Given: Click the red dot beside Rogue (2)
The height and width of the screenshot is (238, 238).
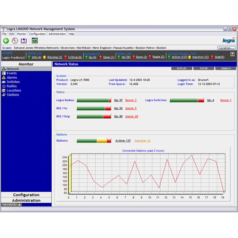Looking at the screenshot, I should click(150, 57).
